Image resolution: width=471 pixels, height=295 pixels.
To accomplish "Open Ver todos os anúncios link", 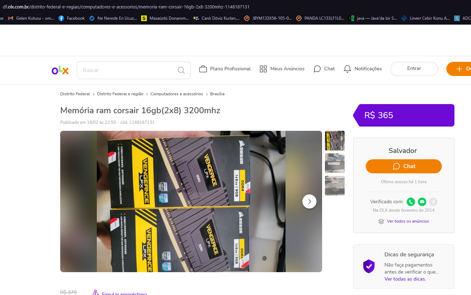I will click(x=408, y=222).
